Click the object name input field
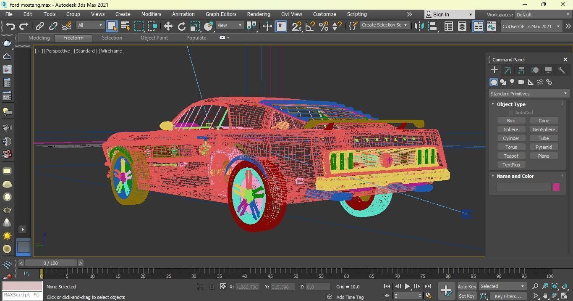 click(x=523, y=187)
